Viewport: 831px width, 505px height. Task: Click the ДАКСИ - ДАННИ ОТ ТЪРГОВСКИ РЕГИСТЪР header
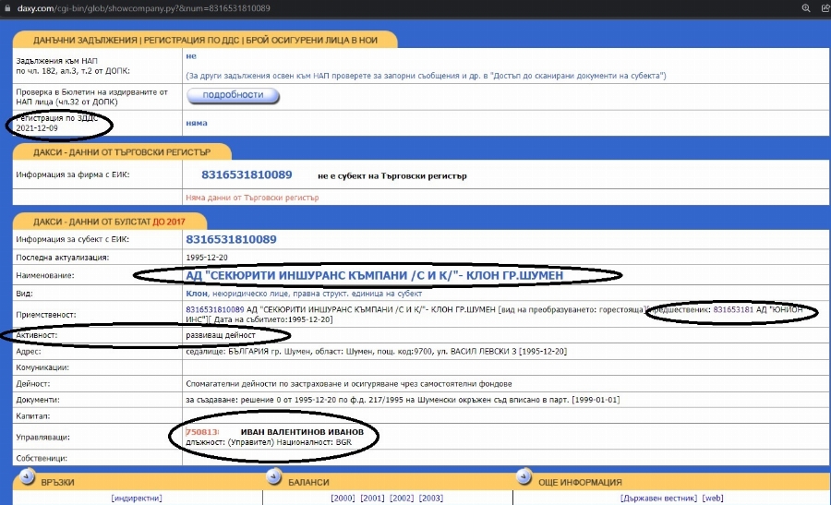[121, 152]
